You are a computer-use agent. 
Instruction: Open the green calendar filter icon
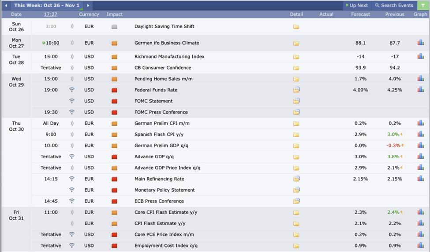click(x=422, y=5)
